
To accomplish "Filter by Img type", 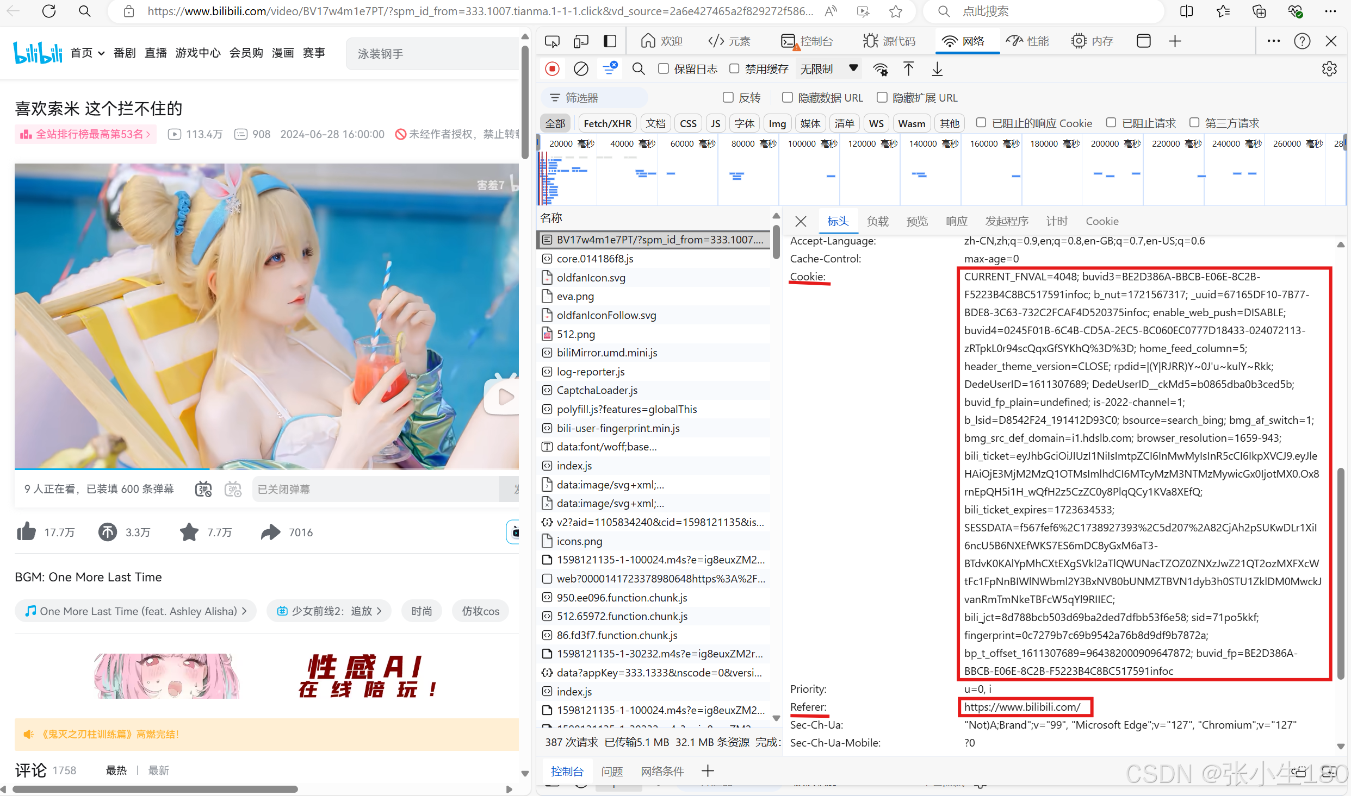I will [777, 123].
